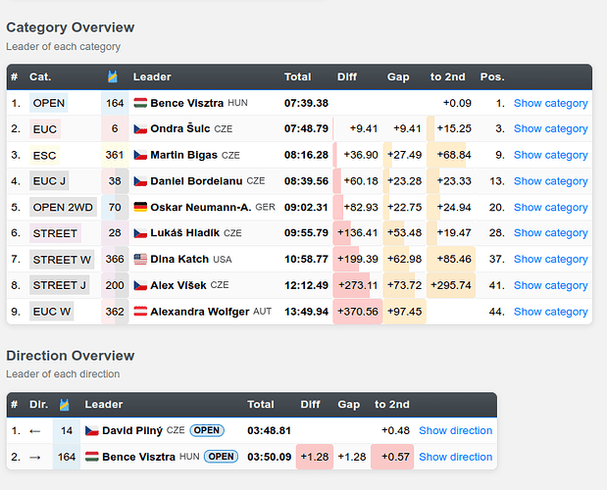Click the OPEN tag beside David Plíný

207,430
